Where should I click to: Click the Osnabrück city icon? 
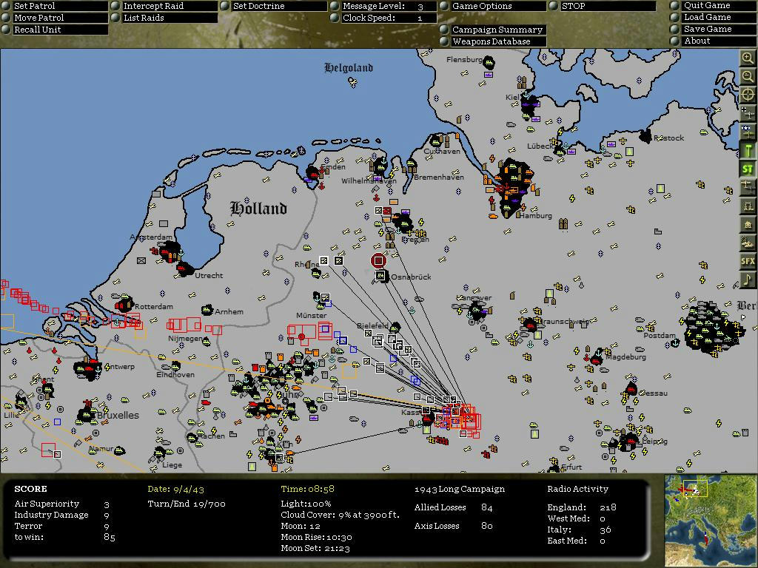coord(381,277)
